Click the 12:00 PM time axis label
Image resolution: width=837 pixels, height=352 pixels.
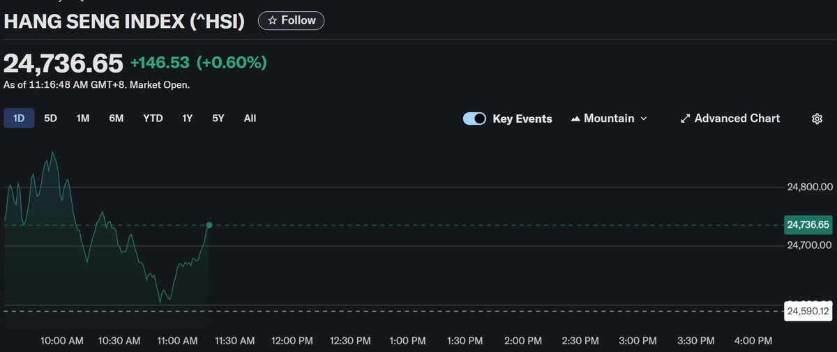coord(292,341)
